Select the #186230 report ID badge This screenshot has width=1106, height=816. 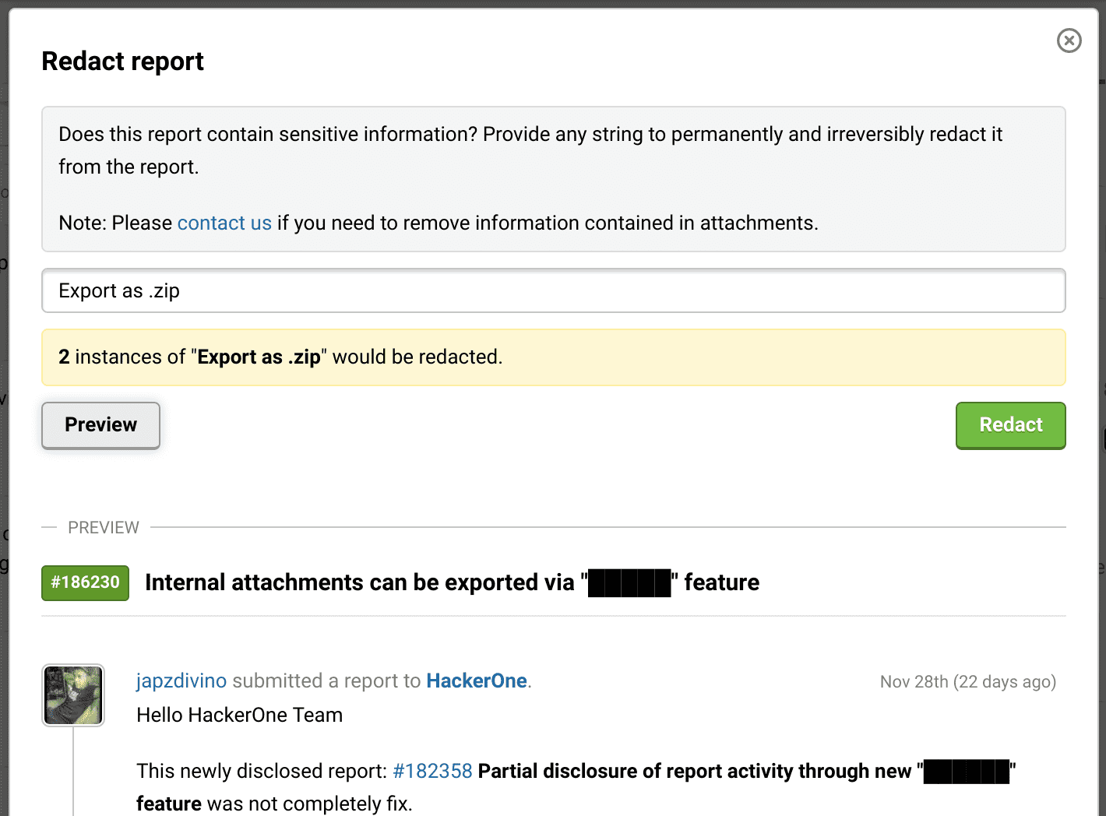85,582
